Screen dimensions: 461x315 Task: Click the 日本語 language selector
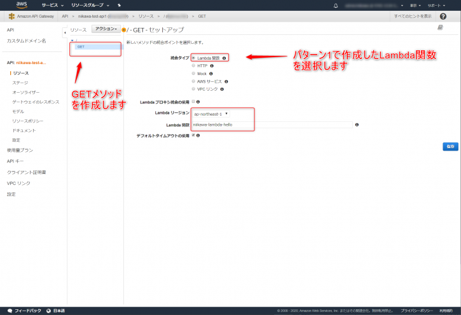58,311
